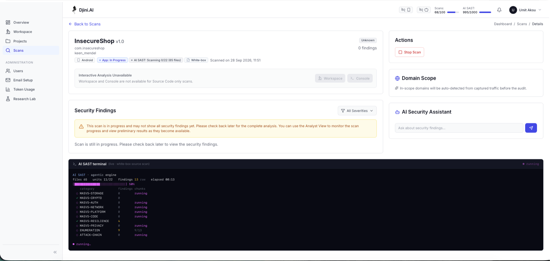Click the terminal scan progress bar
The width and height of the screenshot is (550, 261).
[x=100, y=184]
